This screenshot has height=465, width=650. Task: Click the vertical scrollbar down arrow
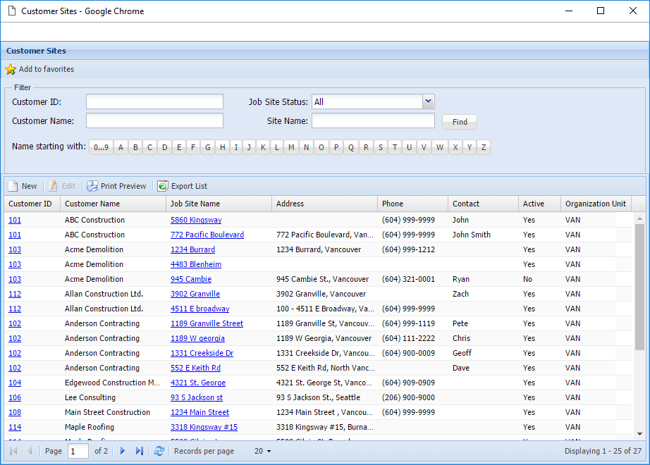tap(639, 434)
